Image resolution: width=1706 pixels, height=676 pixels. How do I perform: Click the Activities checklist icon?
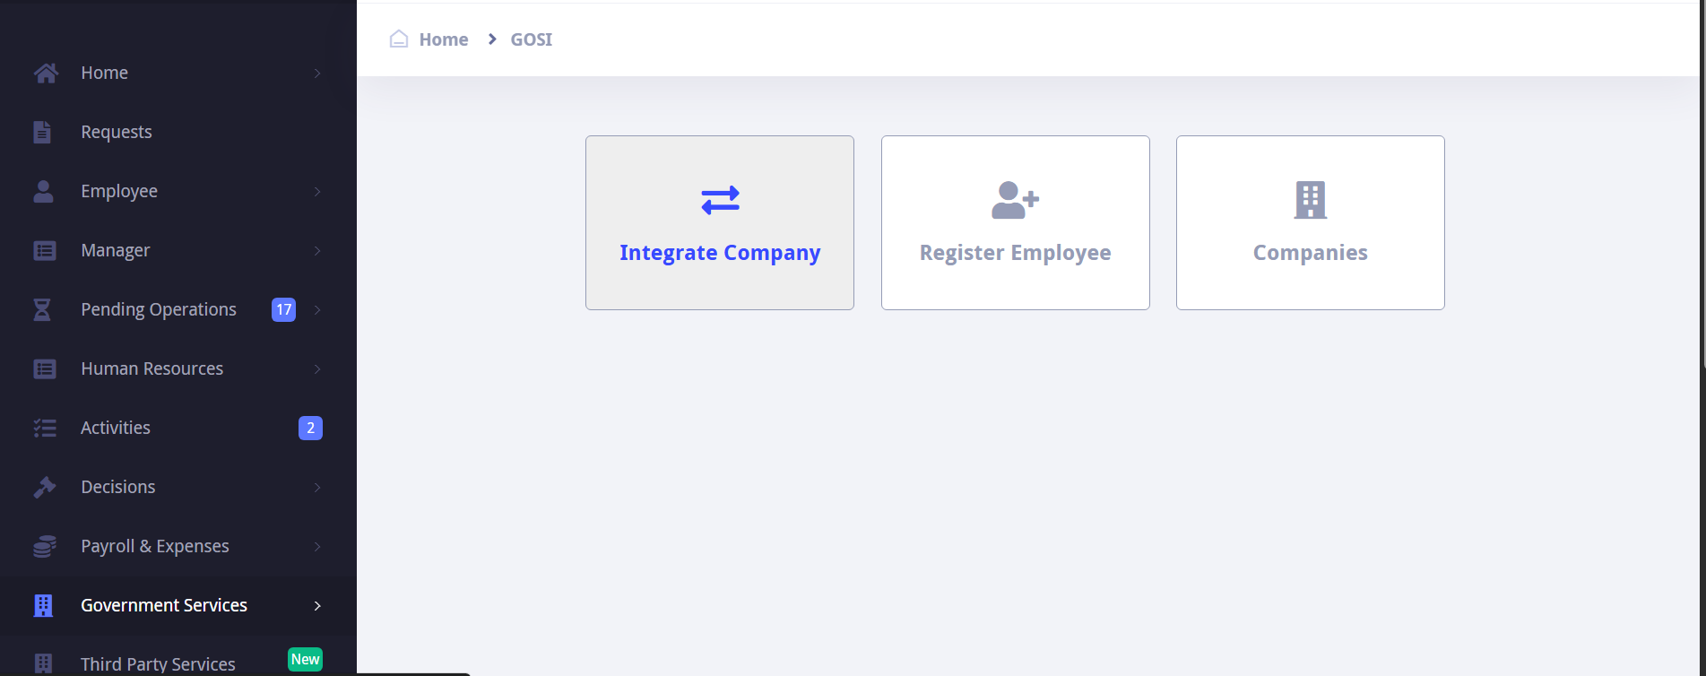pyautogui.click(x=45, y=428)
